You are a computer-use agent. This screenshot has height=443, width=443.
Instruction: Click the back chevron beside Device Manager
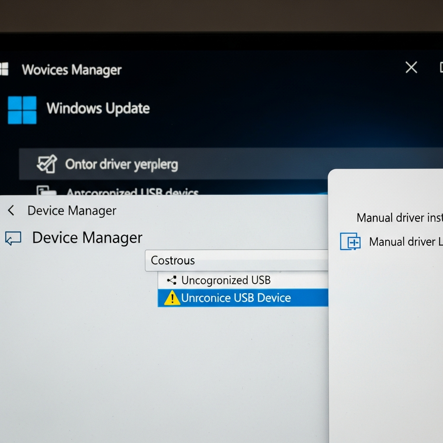coord(10,211)
